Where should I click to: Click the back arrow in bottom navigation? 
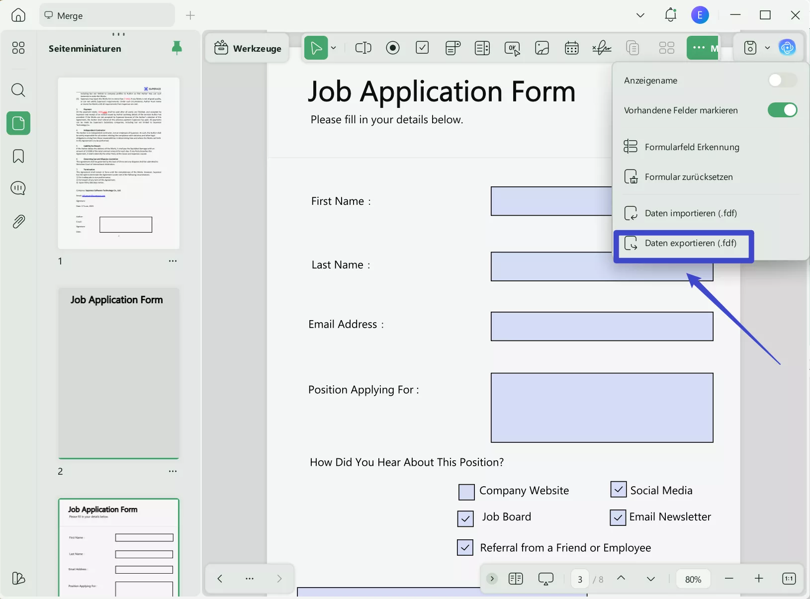click(220, 579)
